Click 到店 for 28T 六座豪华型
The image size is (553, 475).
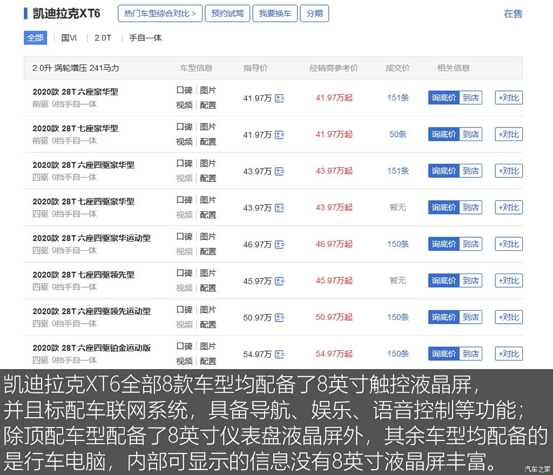point(470,98)
